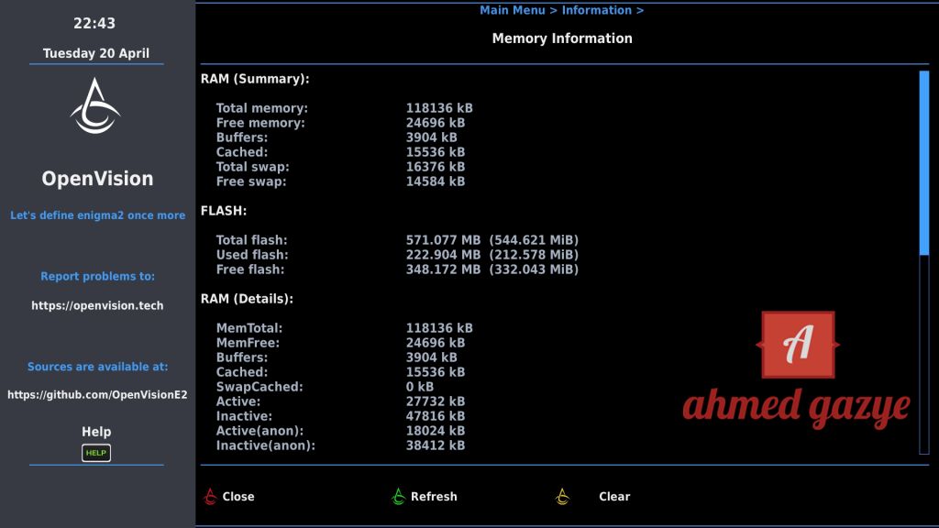
Task: Click the Help label in sidebar
Action: tap(95, 432)
